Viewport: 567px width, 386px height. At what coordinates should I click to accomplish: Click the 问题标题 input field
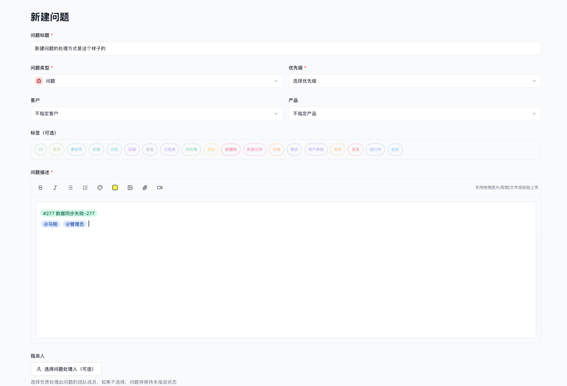coord(286,49)
